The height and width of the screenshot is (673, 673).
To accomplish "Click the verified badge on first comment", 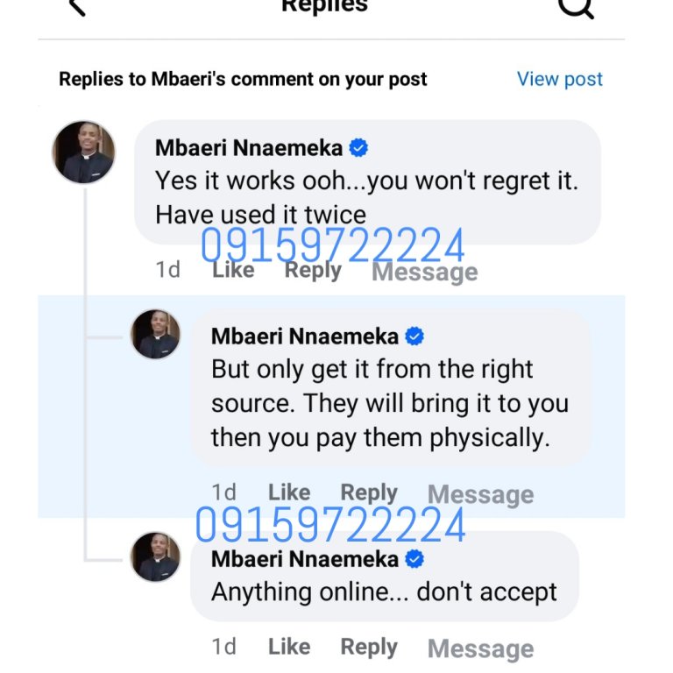I will 358,148.
